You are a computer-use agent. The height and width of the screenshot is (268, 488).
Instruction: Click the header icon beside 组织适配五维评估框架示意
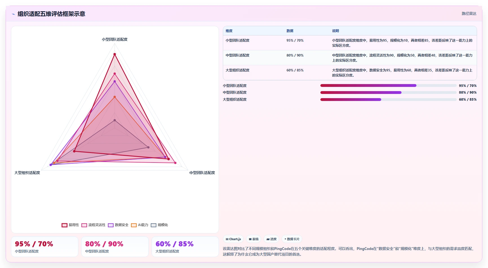[13, 14]
